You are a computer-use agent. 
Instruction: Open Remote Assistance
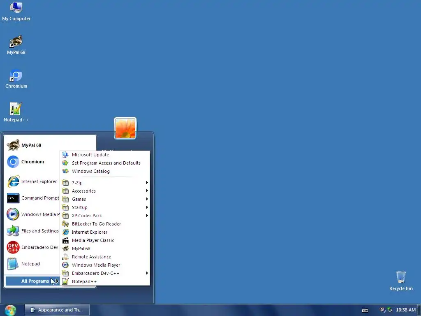[105, 257]
